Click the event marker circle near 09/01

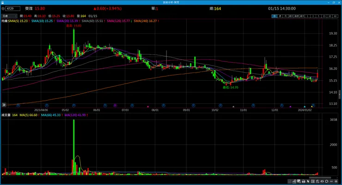tap(194, 106)
